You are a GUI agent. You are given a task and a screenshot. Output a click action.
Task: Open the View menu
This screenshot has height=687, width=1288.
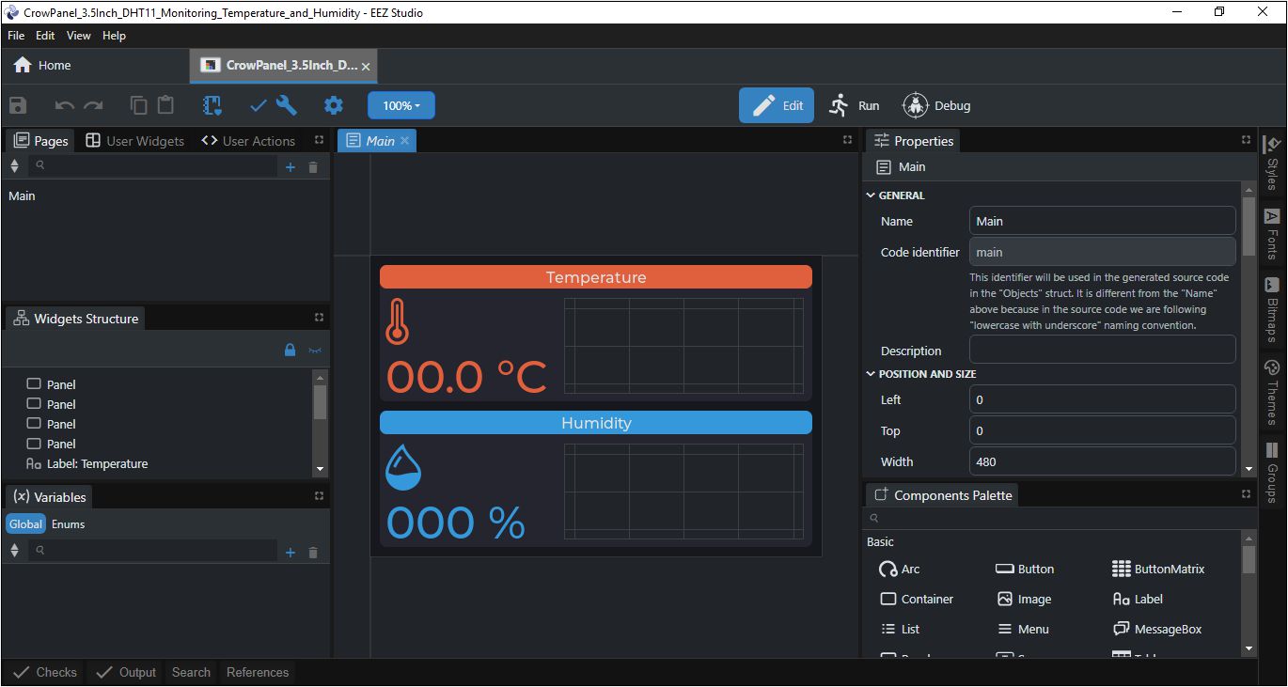coord(79,35)
